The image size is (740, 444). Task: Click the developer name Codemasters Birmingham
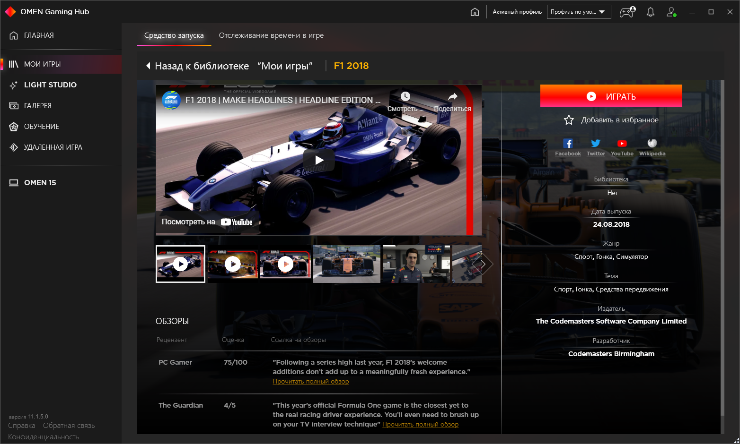tap(611, 354)
